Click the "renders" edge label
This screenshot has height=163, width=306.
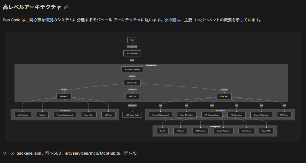pyautogui.click(x=64, y=89)
